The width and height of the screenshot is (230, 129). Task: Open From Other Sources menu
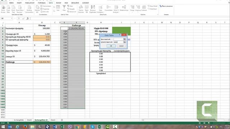pyautogui.click(x=20, y=9)
